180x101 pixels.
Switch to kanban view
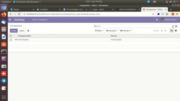tap(176, 31)
